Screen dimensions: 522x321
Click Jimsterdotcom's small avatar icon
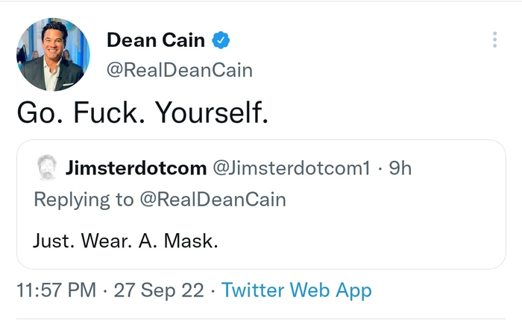tap(45, 168)
